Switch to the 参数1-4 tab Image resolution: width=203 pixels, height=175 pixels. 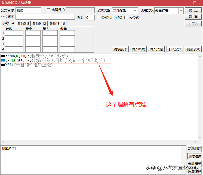pos(8,23)
